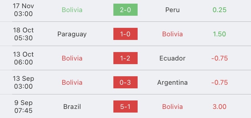
Task: Click Bolivia in the 18 Oct match
Action: (172, 34)
